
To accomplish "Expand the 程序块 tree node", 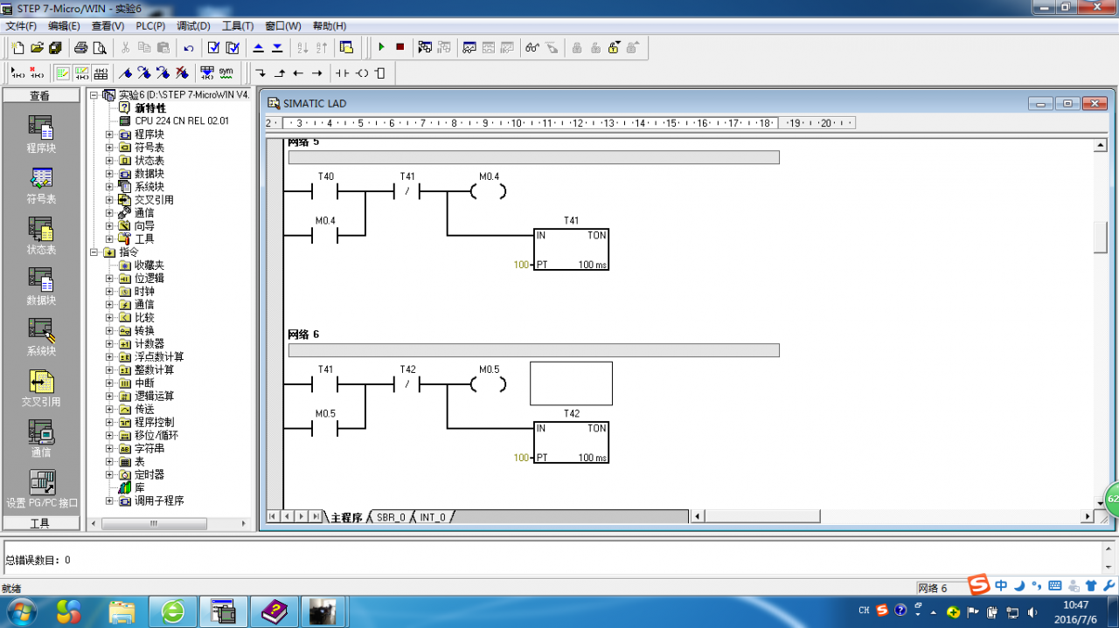I will 109,135.
